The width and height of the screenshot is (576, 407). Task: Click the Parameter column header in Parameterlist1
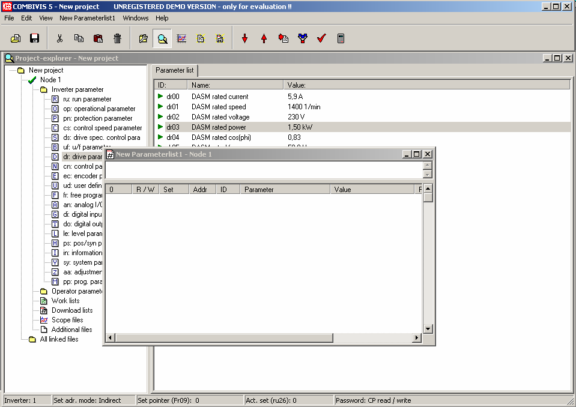[x=285, y=189]
